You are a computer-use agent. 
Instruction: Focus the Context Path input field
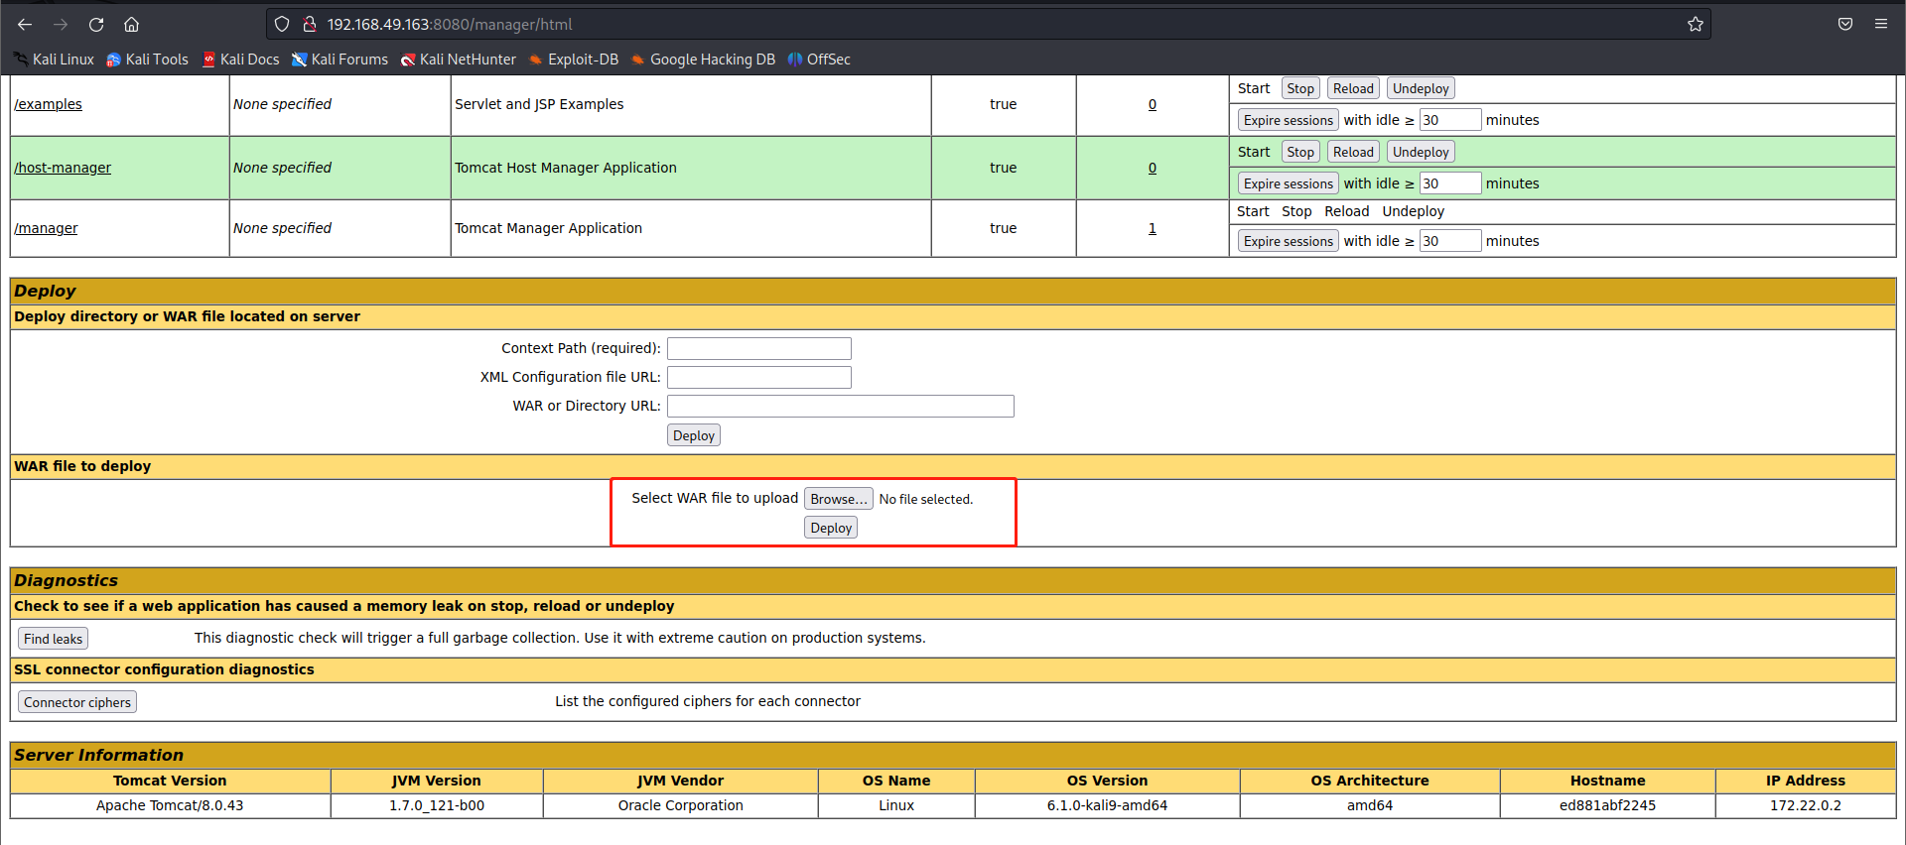click(x=758, y=348)
